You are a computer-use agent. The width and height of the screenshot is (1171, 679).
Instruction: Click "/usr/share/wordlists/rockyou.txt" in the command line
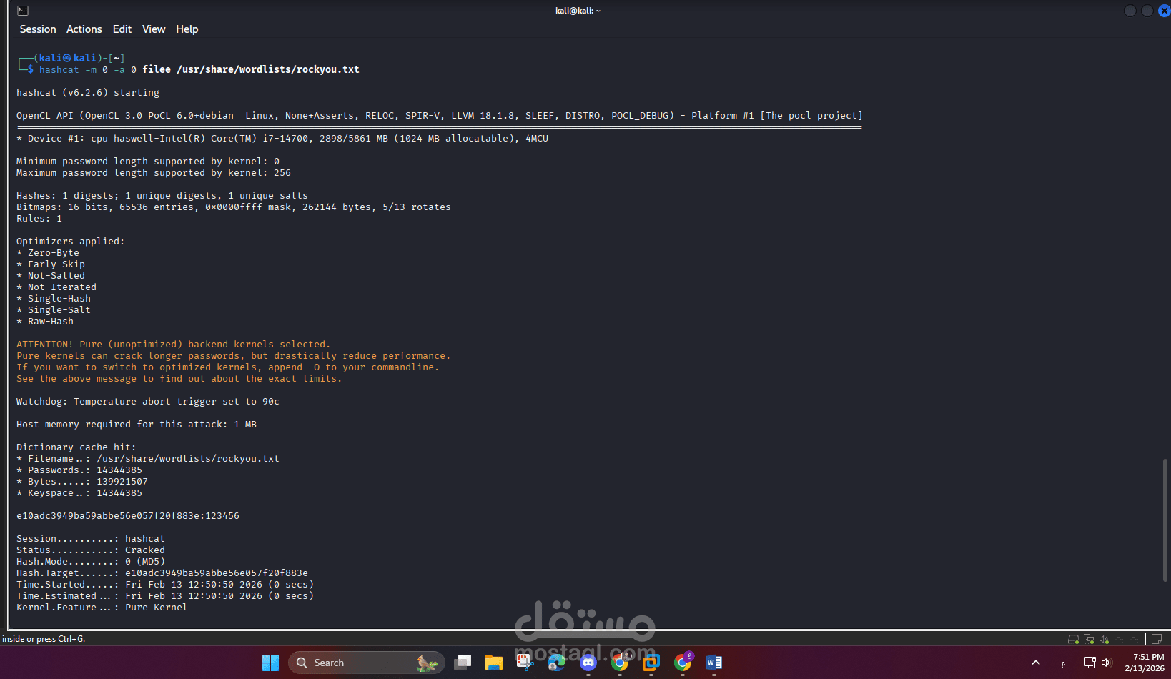click(x=268, y=70)
